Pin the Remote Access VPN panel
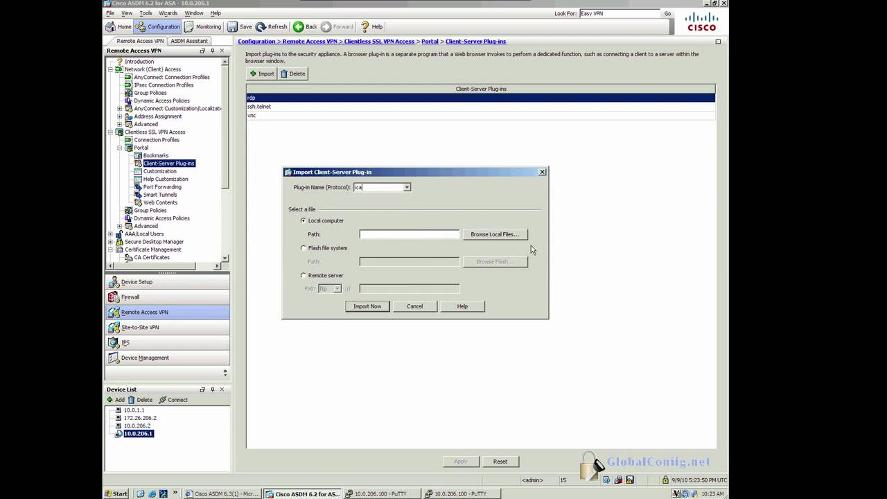This screenshot has width=887, height=499. click(x=212, y=51)
